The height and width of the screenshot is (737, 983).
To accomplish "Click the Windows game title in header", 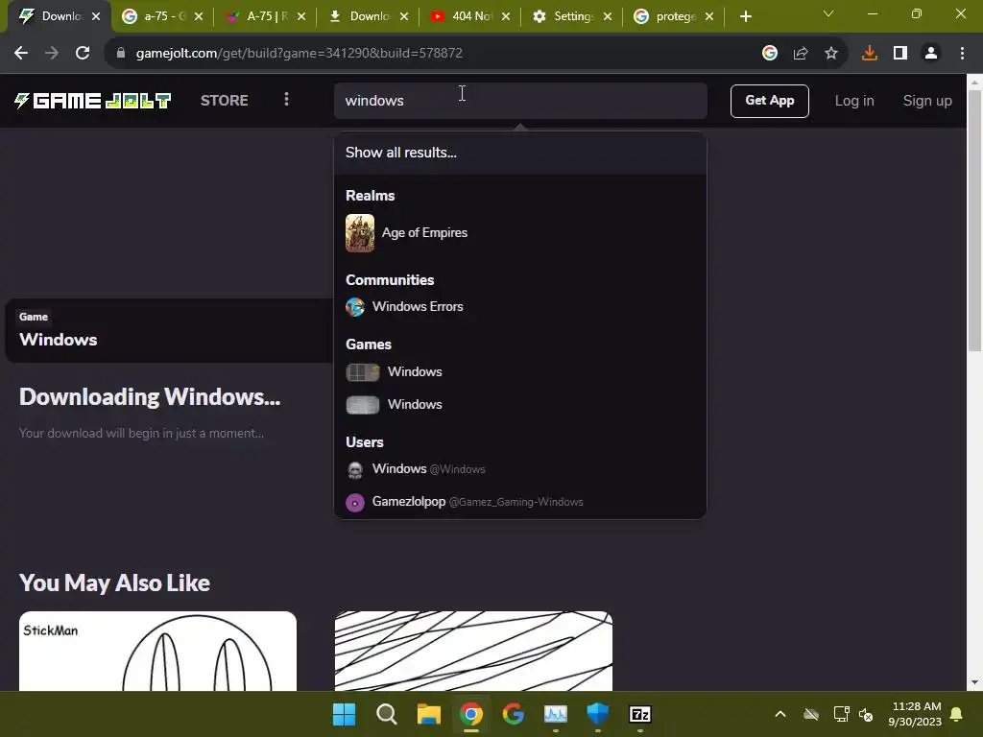I will coord(59,340).
